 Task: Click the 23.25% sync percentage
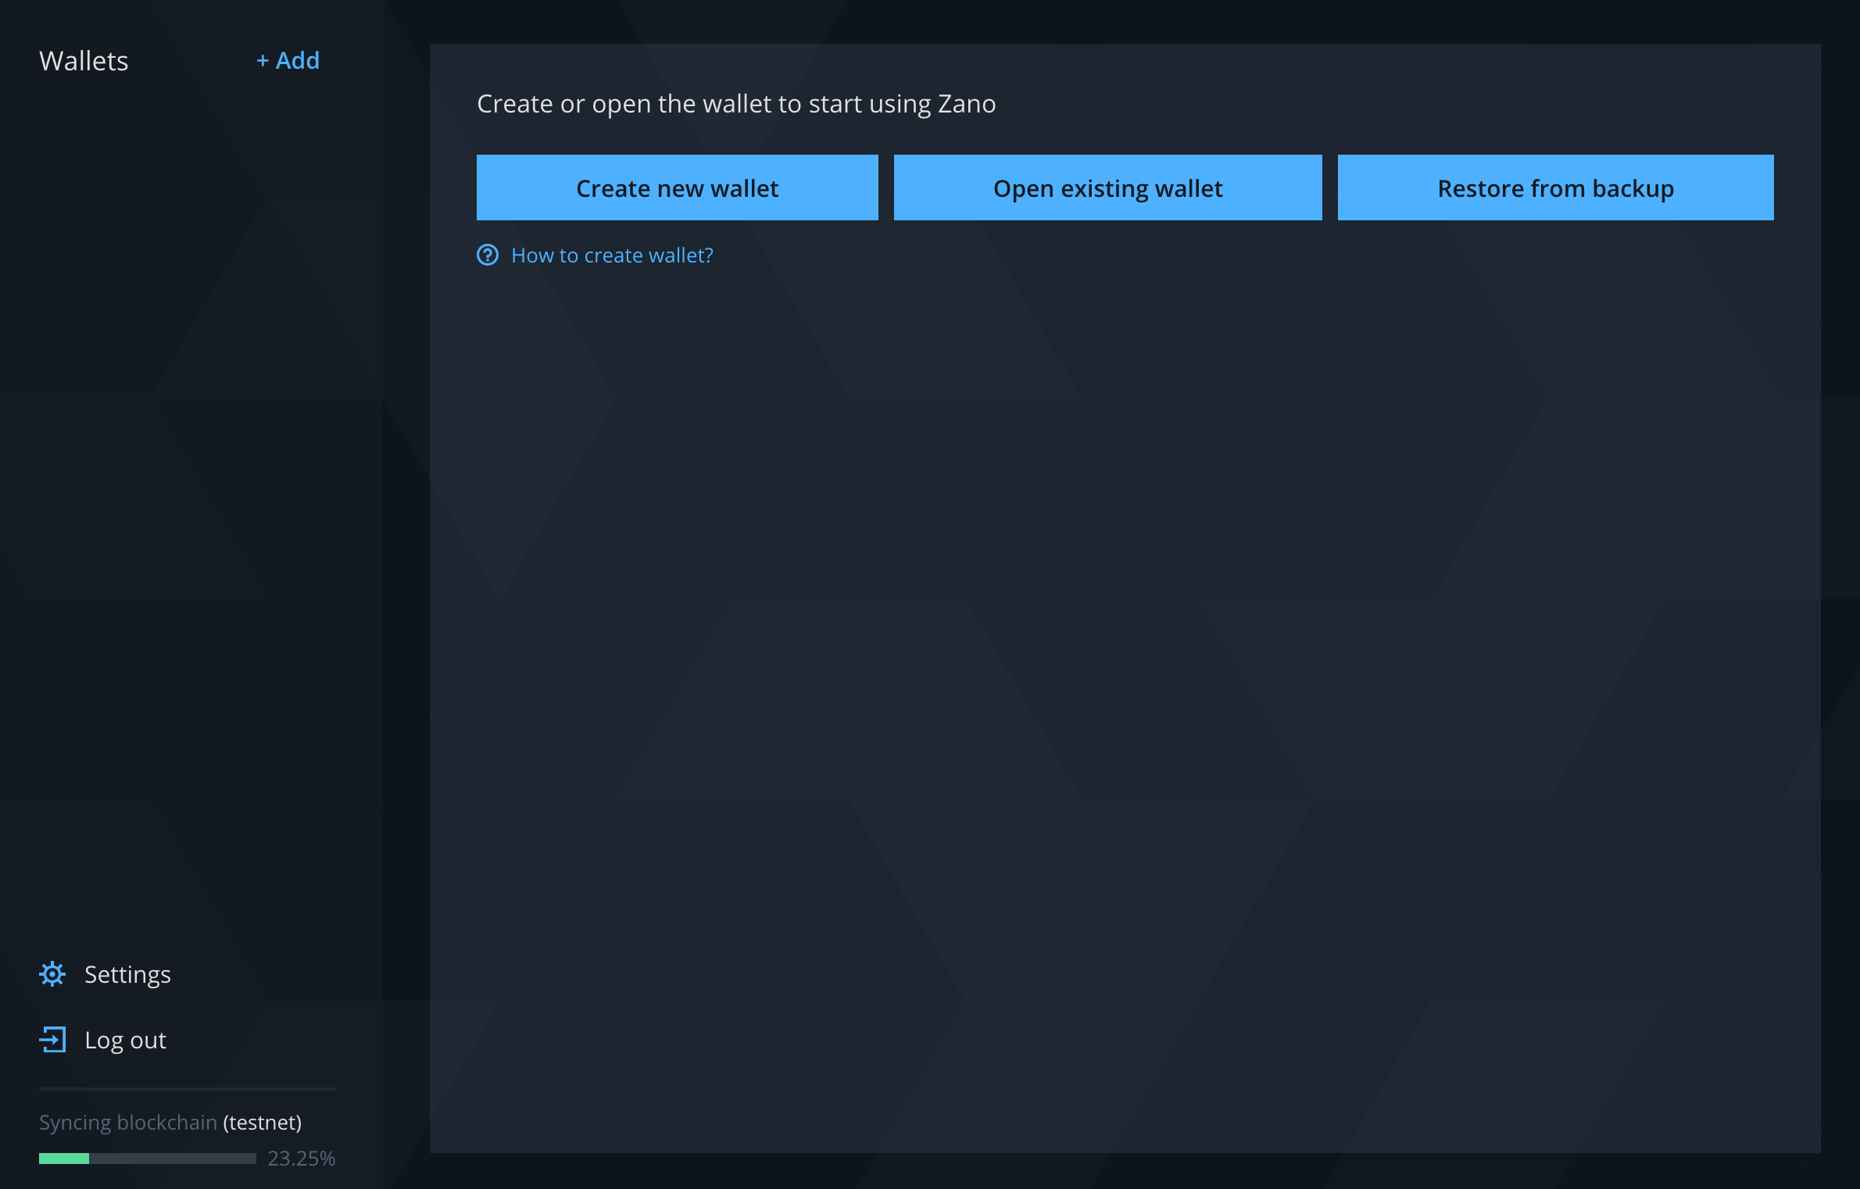(301, 1159)
